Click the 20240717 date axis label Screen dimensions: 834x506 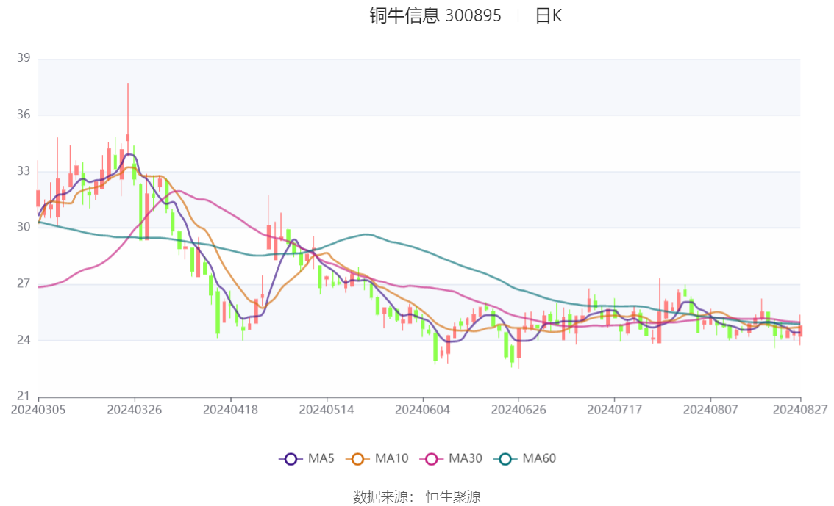click(614, 410)
